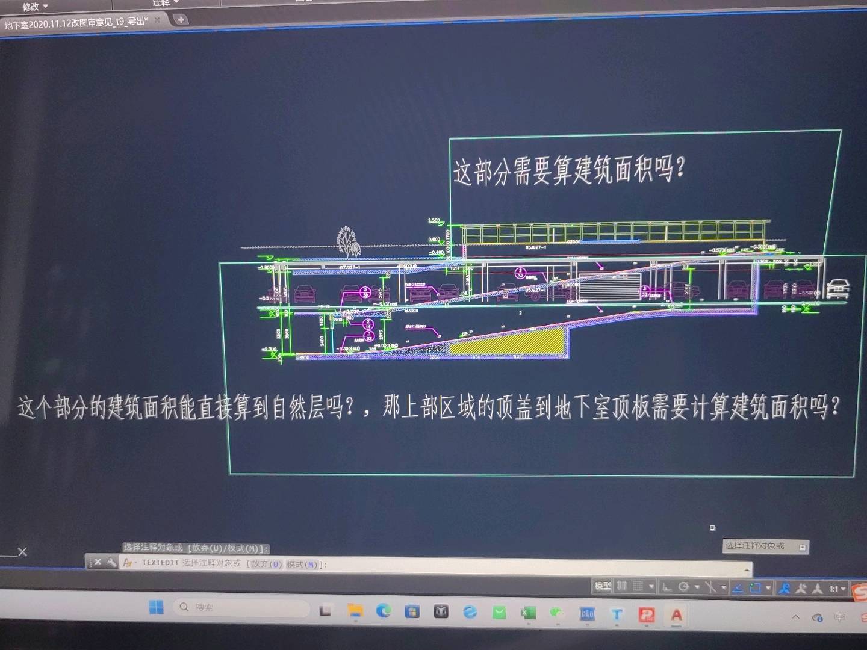This screenshot has width=867, height=650.
Task: Open object snap options dropdown arrow
Action: 768,588
